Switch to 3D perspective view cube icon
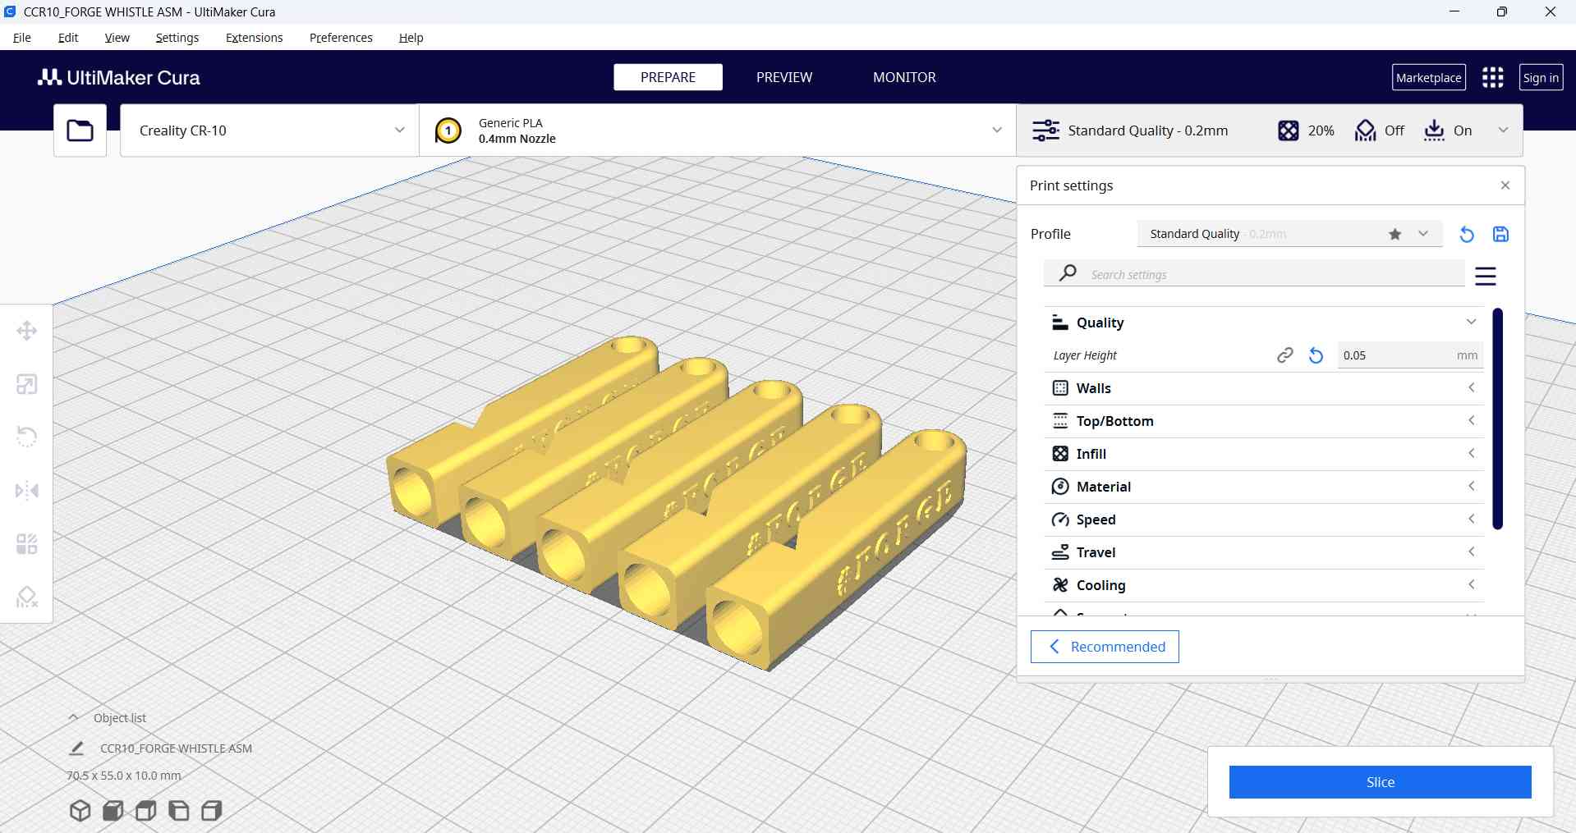The image size is (1576, 833). point(80,811)
